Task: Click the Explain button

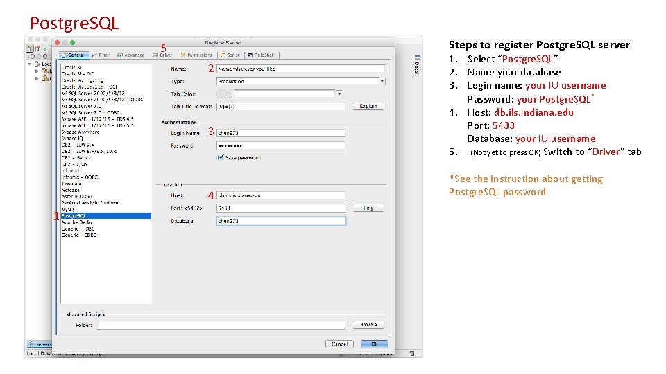Action: [x=368, y=107]
